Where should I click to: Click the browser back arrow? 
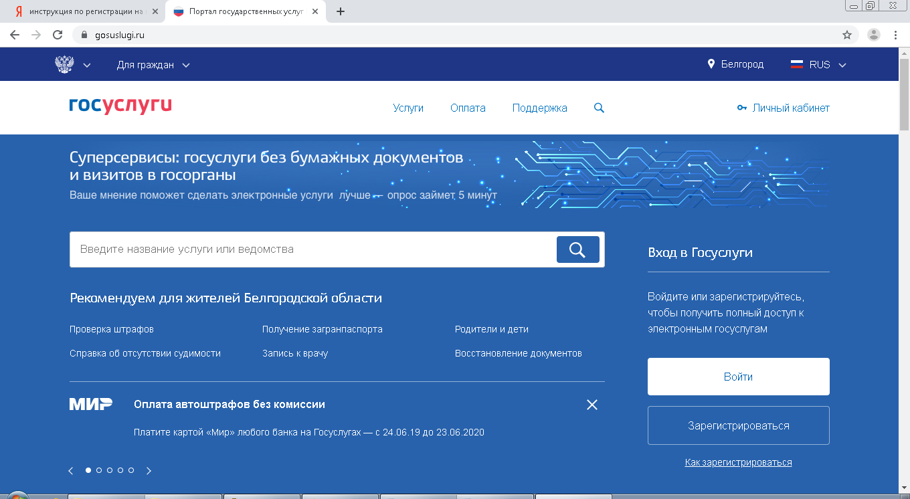pyautogui.click(x=15, y=35)
